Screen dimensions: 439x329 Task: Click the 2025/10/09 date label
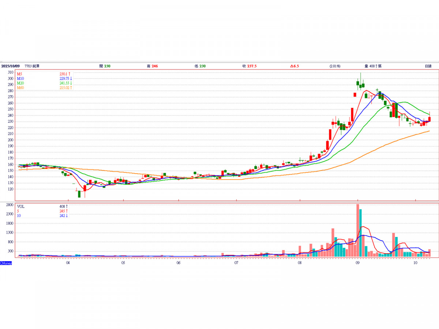point(10,66)
